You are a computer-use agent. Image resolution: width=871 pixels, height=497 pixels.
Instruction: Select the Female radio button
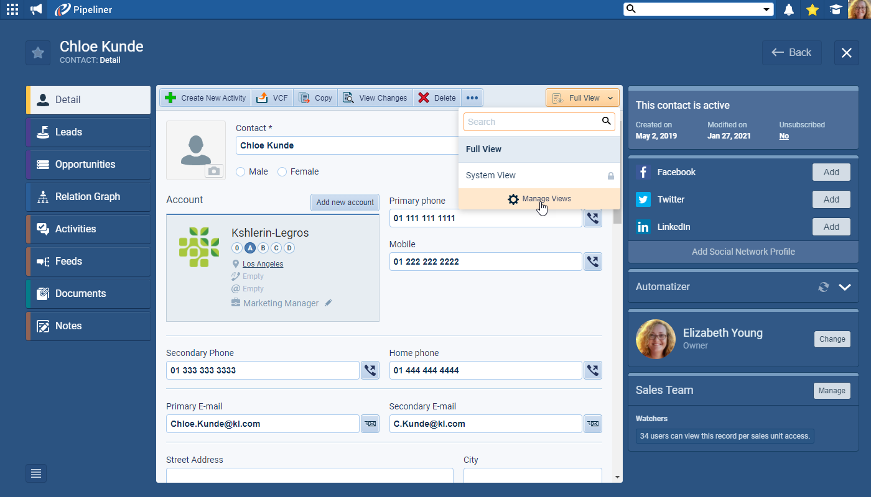coord(282,171)
